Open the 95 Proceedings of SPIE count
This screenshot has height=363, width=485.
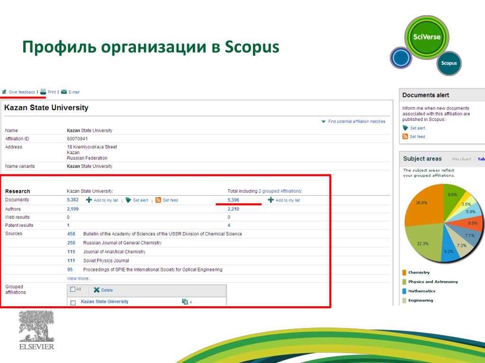70,269
